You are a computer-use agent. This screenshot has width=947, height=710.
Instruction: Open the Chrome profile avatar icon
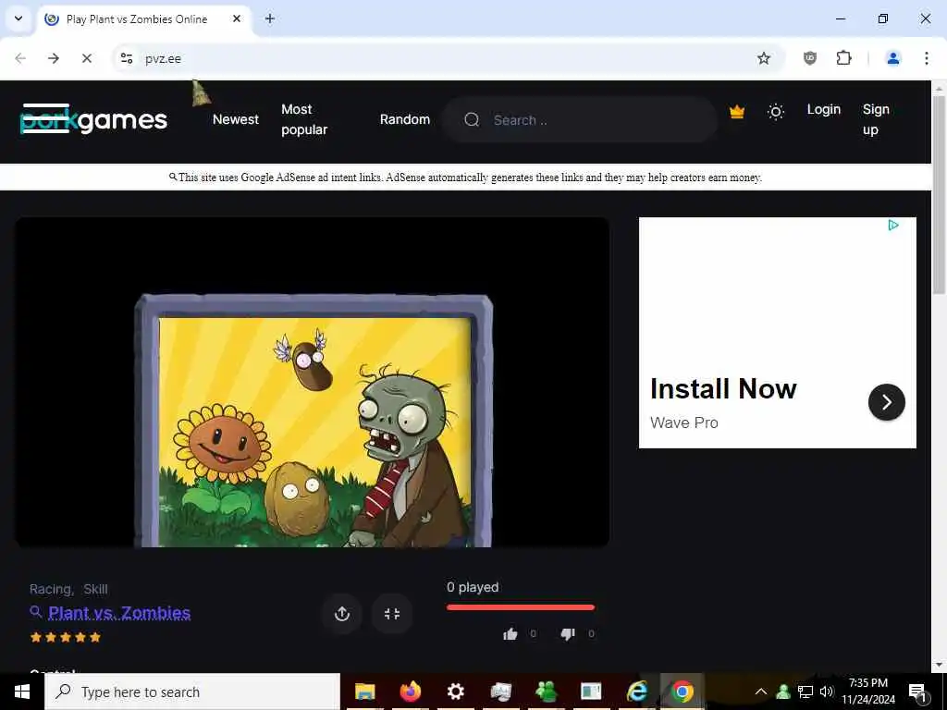coord(892,58)
